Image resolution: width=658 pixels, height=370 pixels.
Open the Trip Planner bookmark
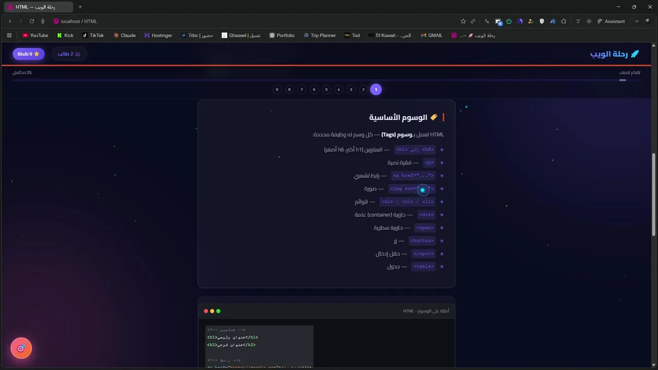pyautogui.click(x=319, y=35)
